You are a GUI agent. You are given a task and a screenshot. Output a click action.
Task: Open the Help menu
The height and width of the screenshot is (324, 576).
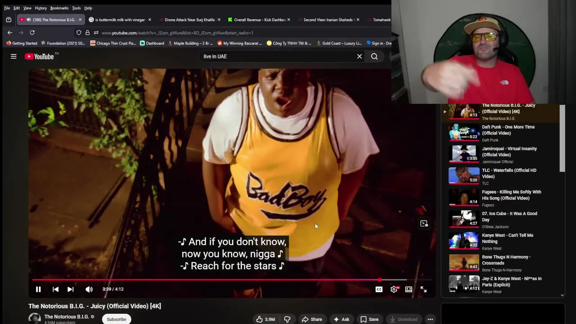[x=88, y=8]
